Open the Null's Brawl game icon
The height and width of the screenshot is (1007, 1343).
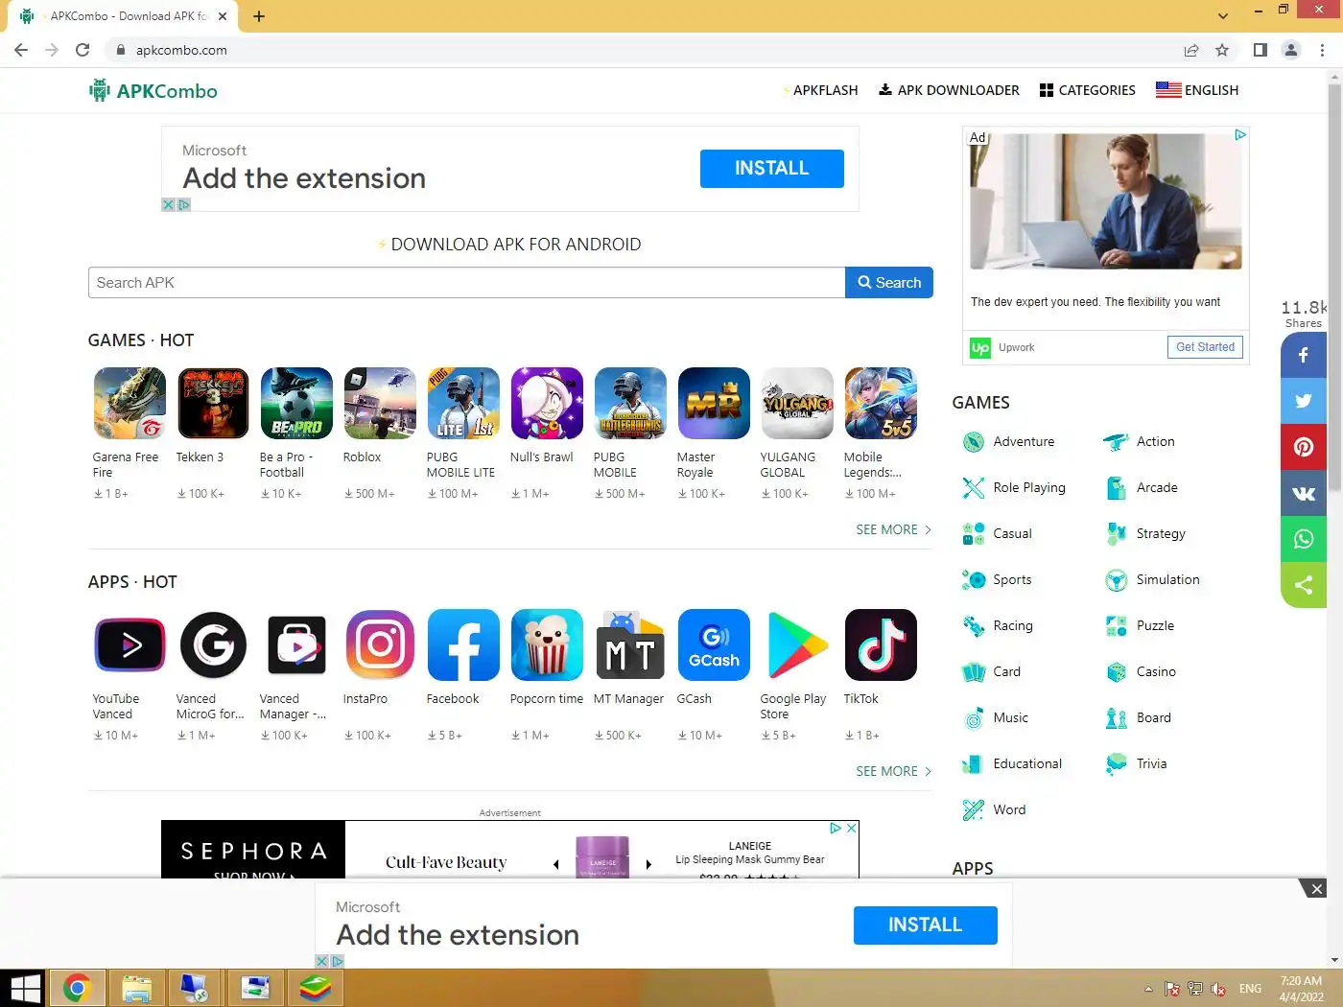pyautogui.click(x=547, y=404)
